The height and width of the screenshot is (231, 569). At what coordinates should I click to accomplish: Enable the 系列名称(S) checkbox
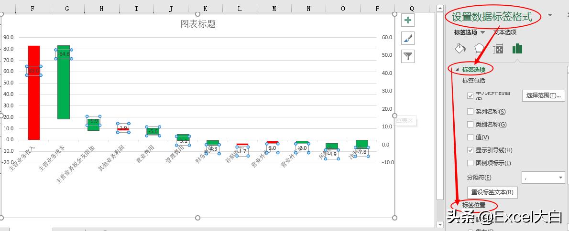tap(471, 112)
